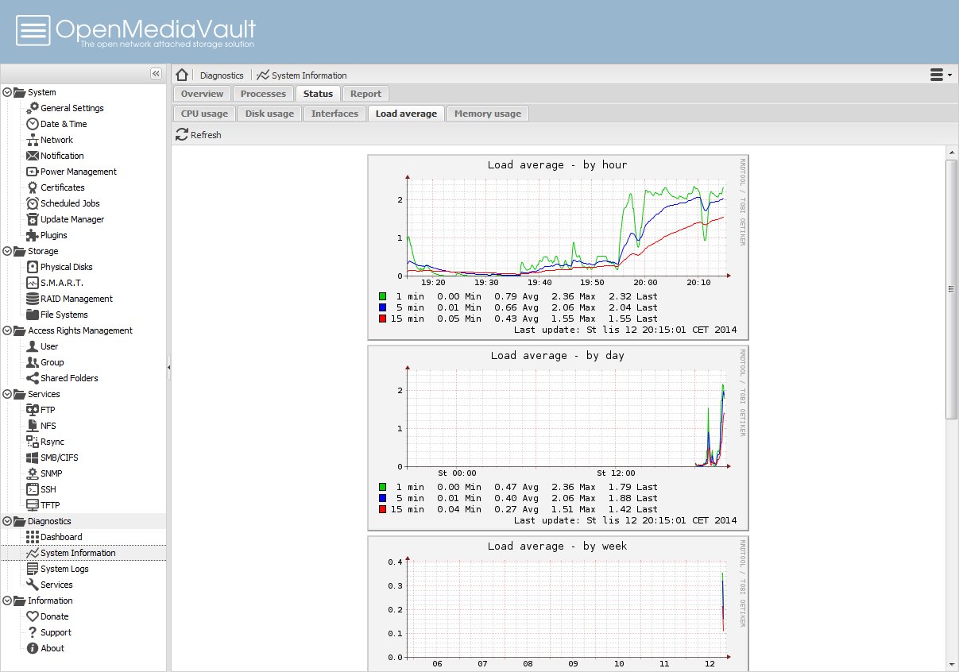This screenshot has width=959, height=672.
Task: Collapse the Storage tree section
Action: coord(7,251)
